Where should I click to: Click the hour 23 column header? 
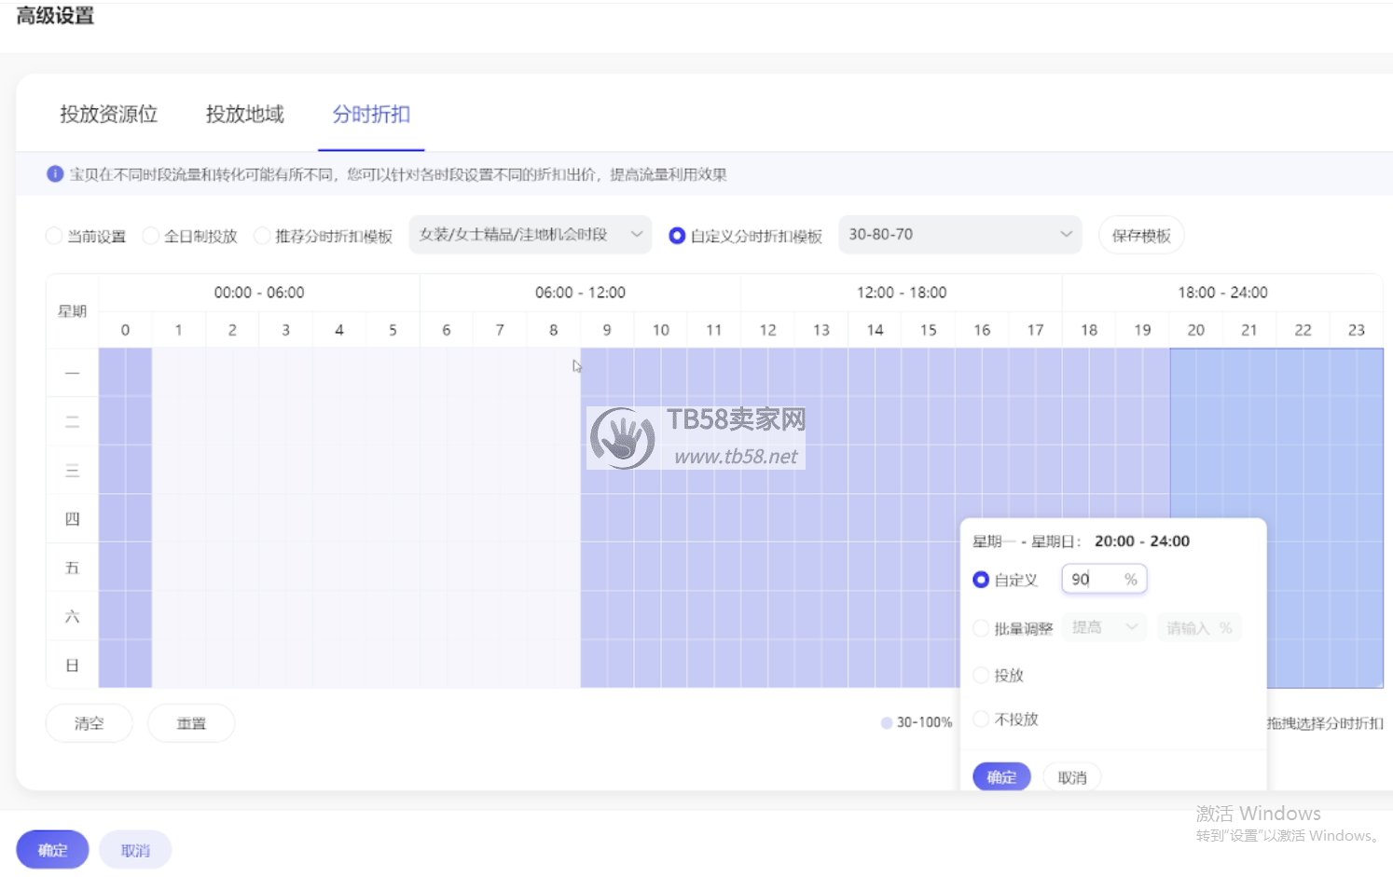pos(1357,330)
